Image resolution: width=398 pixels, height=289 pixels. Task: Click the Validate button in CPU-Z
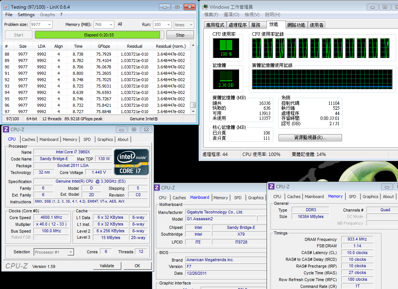coord(107,266)
